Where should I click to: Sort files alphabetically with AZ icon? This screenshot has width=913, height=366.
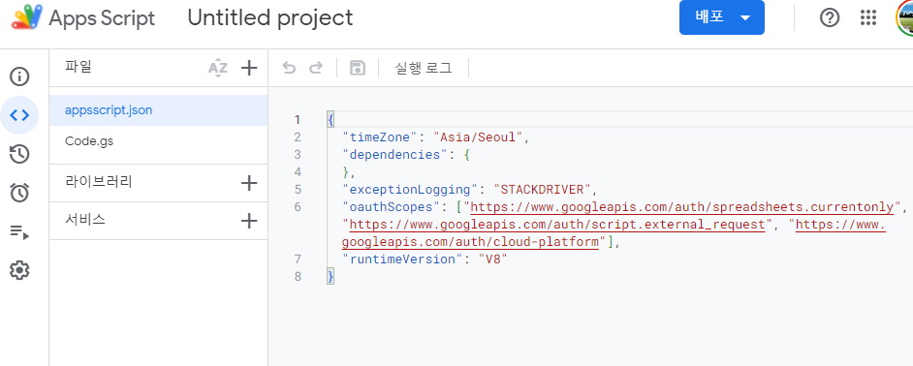pos(218,68)
